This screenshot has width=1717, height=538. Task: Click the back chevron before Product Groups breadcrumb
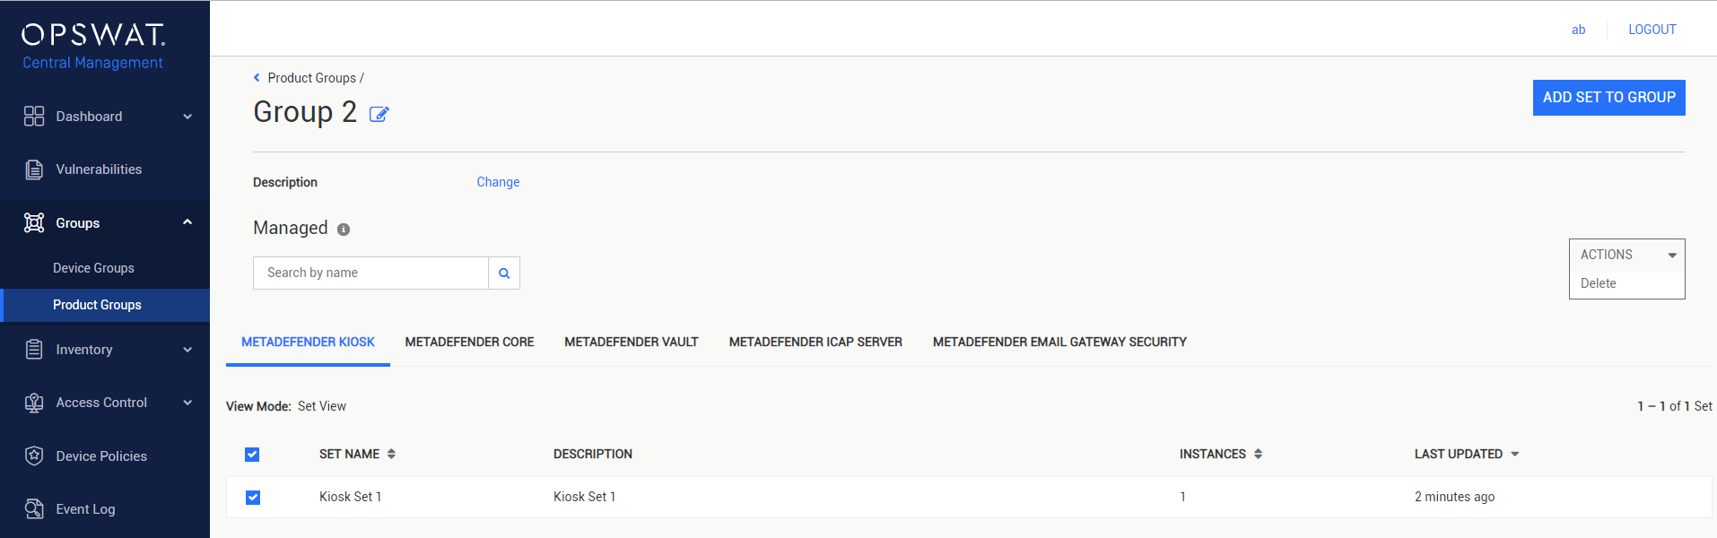[x=257, y=78]
